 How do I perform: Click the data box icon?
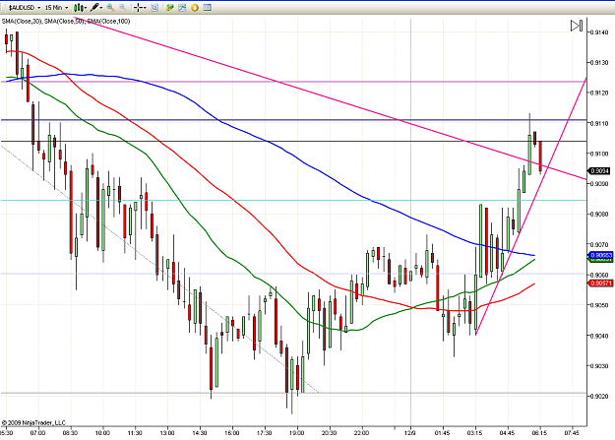[x=154, y=7]
